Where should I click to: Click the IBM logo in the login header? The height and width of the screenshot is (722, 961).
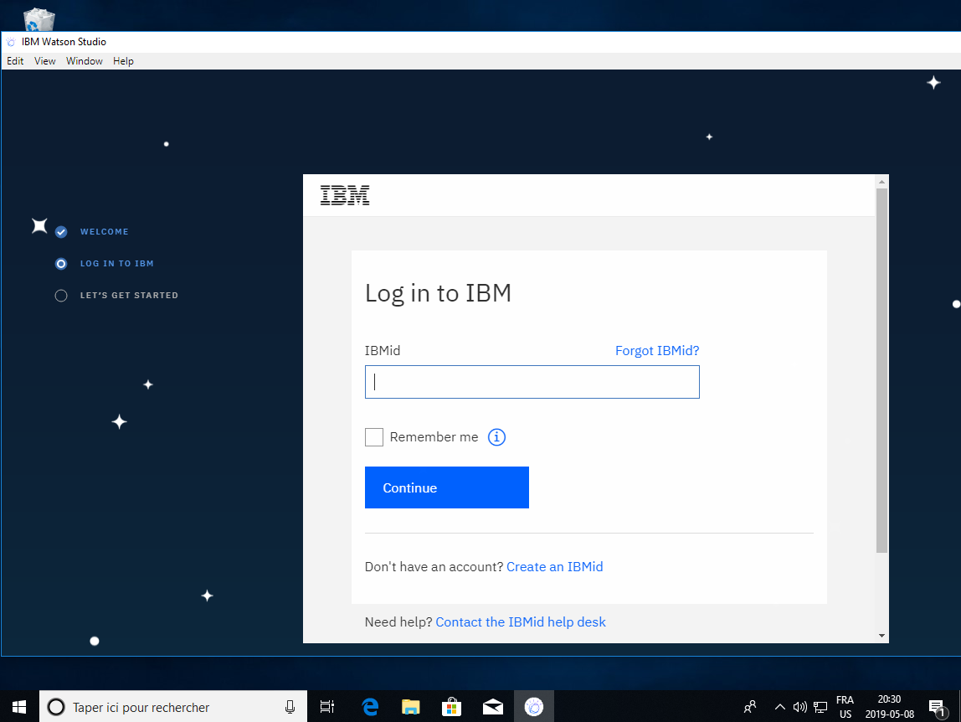tap(345, 196)
